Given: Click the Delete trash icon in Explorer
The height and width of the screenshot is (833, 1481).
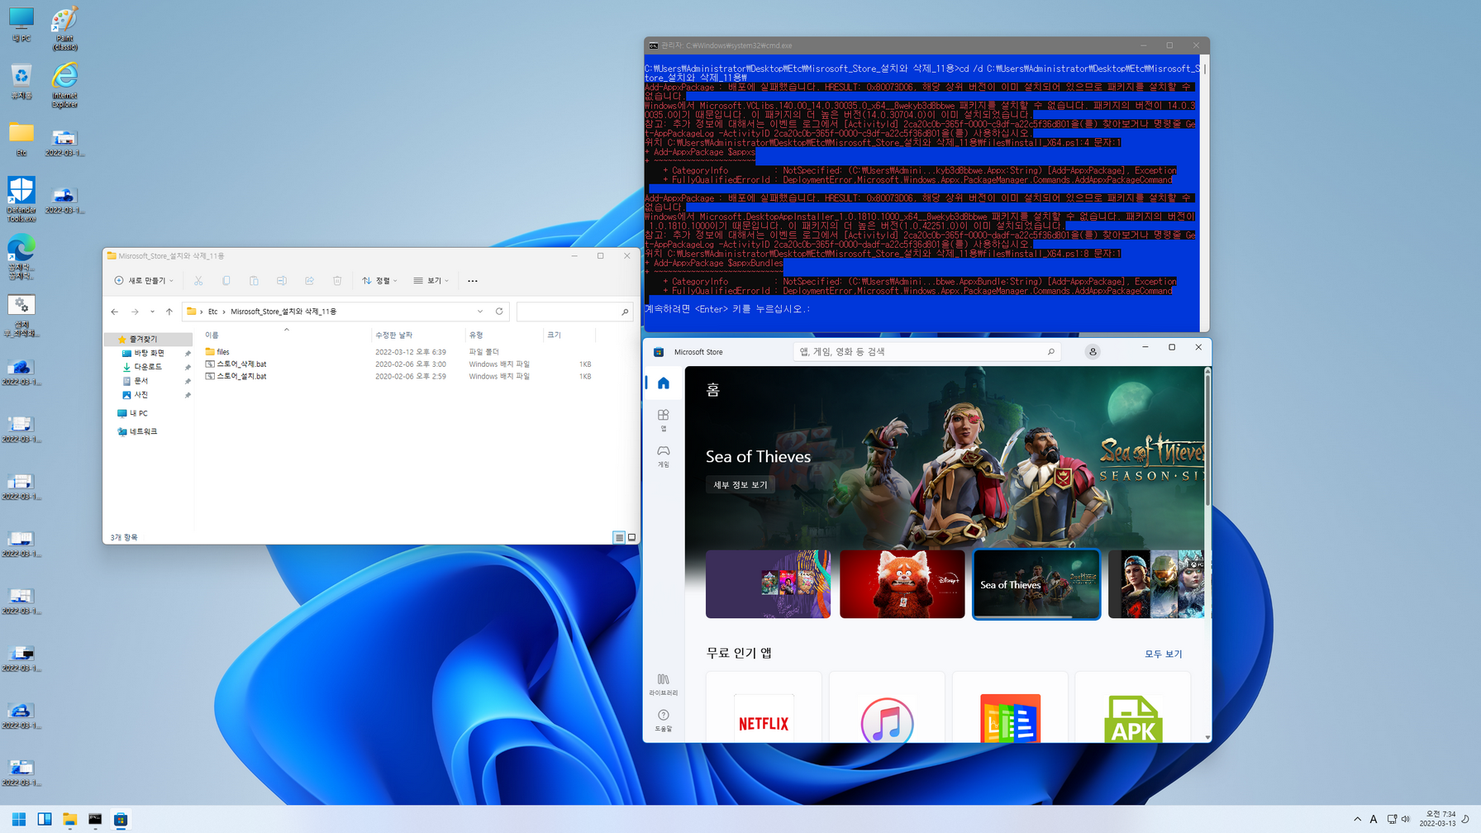Looking at the screenshot, I should [x=337, y=281].
